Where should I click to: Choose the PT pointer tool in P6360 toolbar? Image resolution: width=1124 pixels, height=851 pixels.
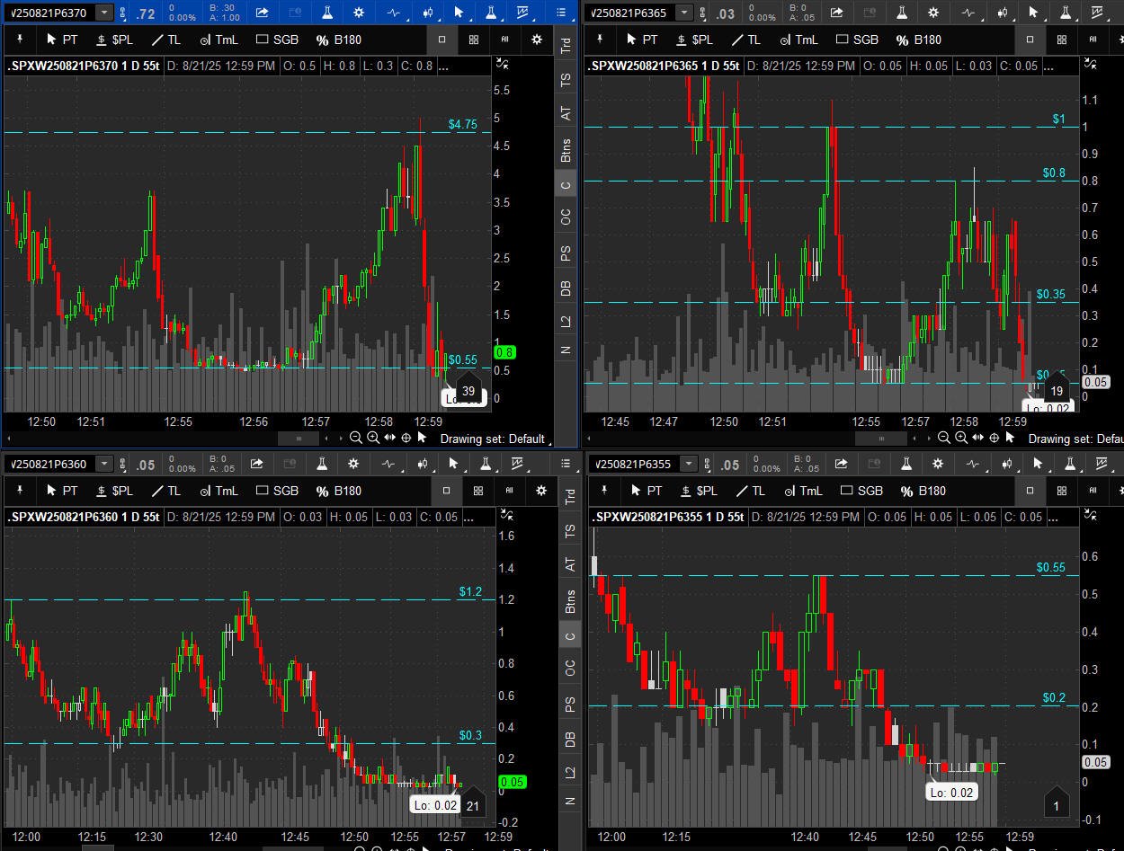[62, 491]
